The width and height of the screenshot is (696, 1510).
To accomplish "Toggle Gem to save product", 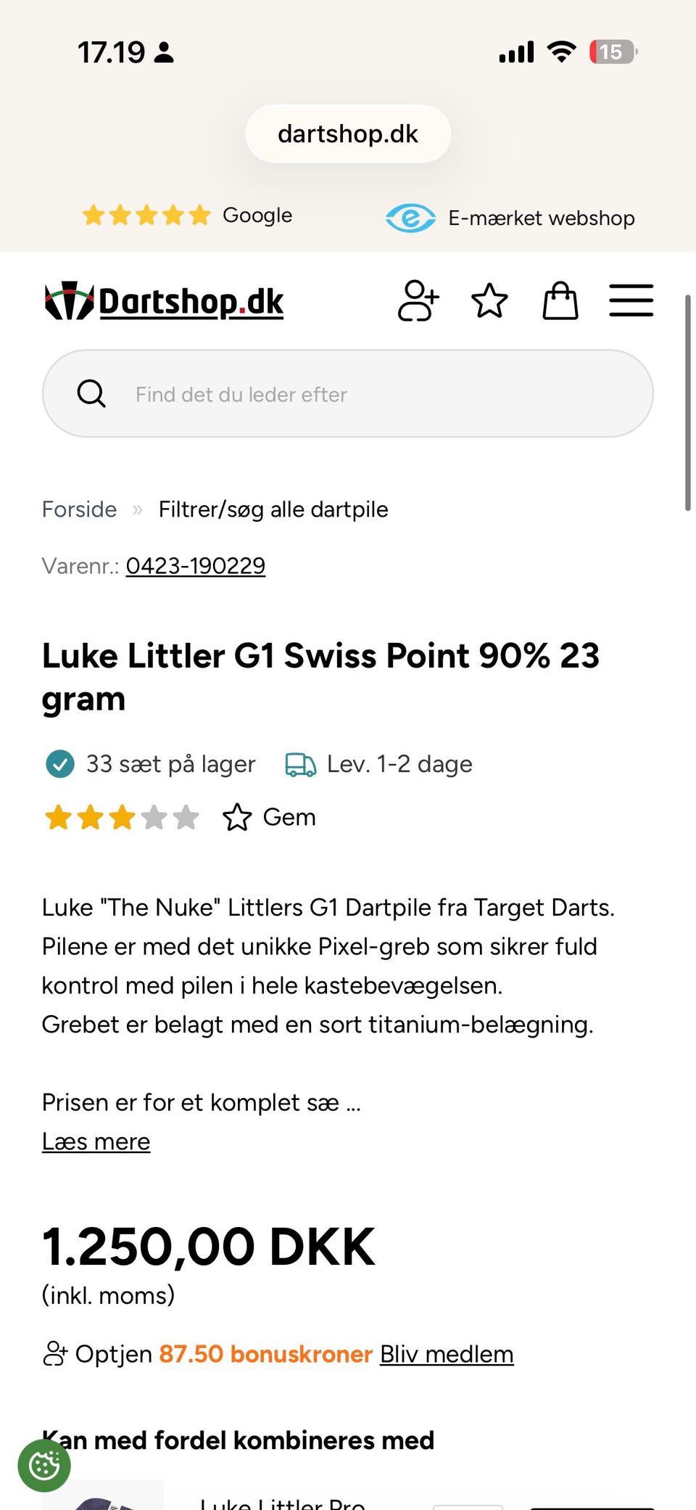I will (x=269, y=817).
